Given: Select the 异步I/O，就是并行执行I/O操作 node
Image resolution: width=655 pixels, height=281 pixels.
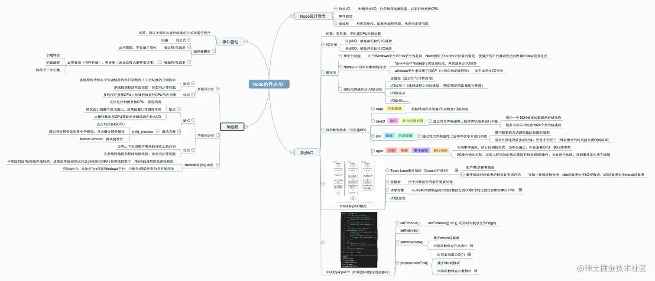Looking at the screenshot, I should pyautogui.click(x=369, y=48).
